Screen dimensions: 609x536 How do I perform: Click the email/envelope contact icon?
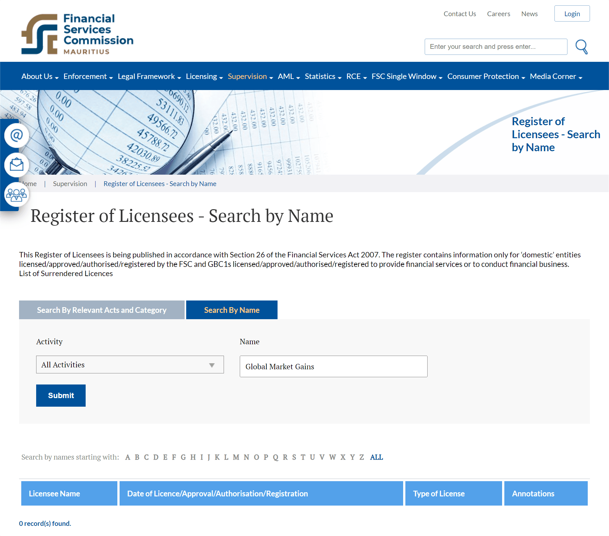point(16,165)
